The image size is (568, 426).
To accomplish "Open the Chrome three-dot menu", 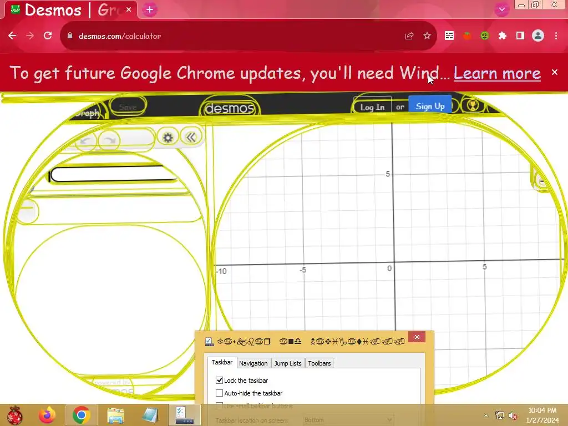I will 556,35.
